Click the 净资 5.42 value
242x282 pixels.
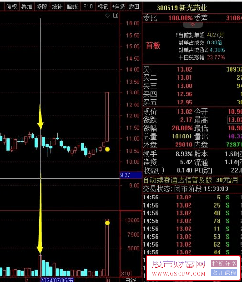point(186,162)
